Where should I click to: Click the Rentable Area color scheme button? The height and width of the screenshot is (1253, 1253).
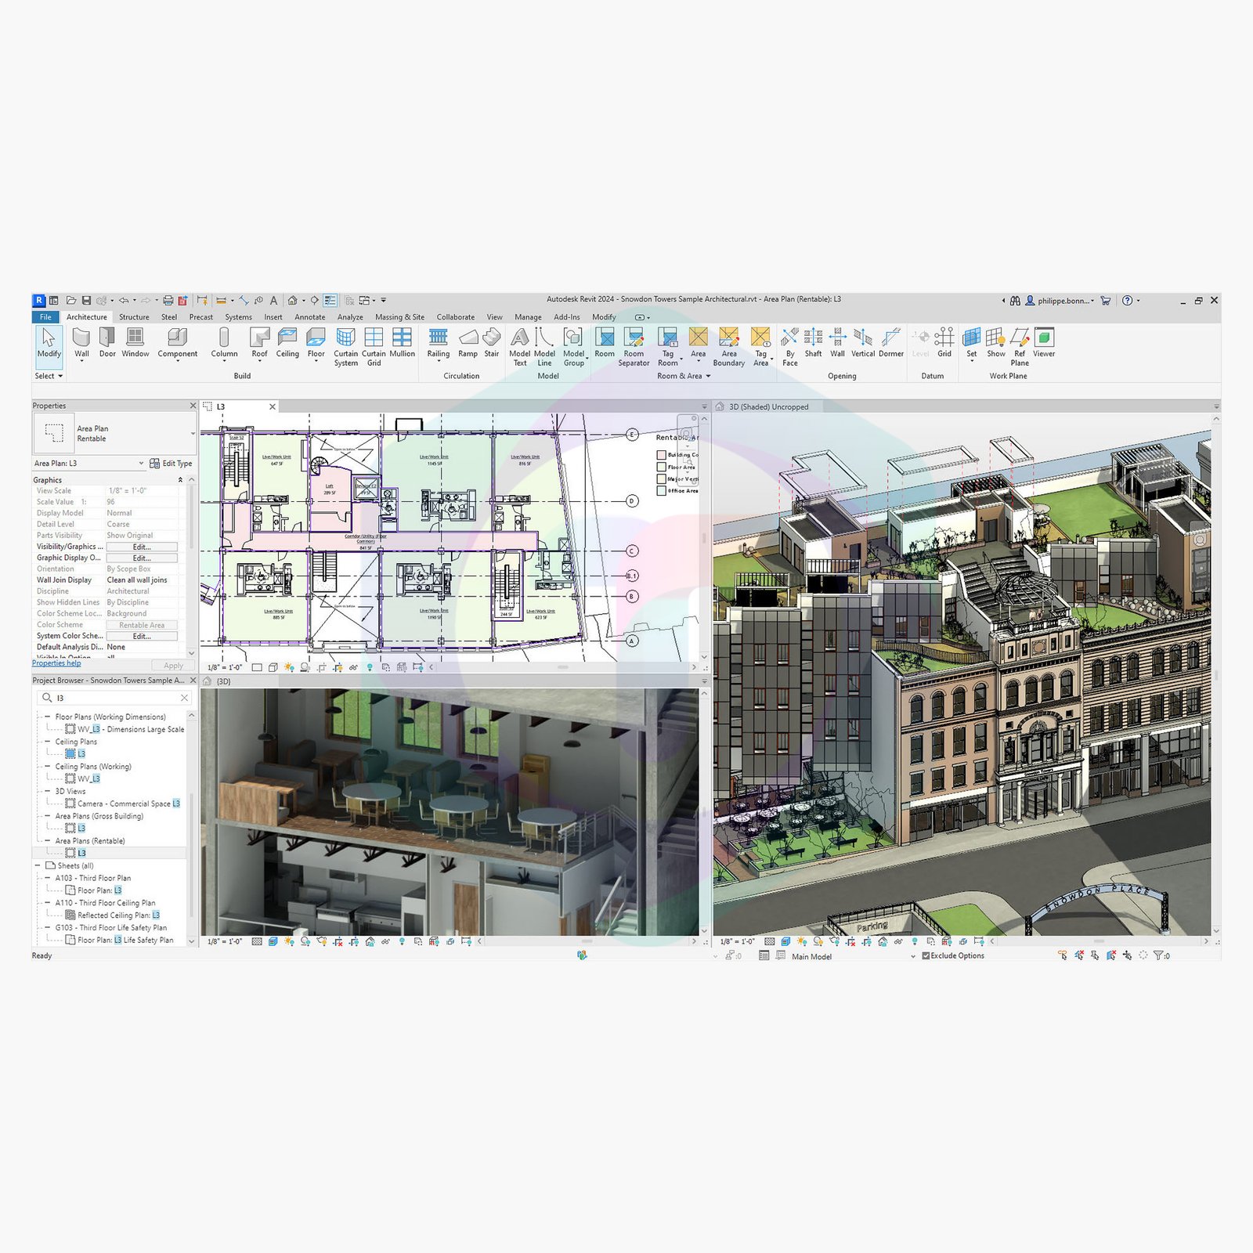coord(142,625)
